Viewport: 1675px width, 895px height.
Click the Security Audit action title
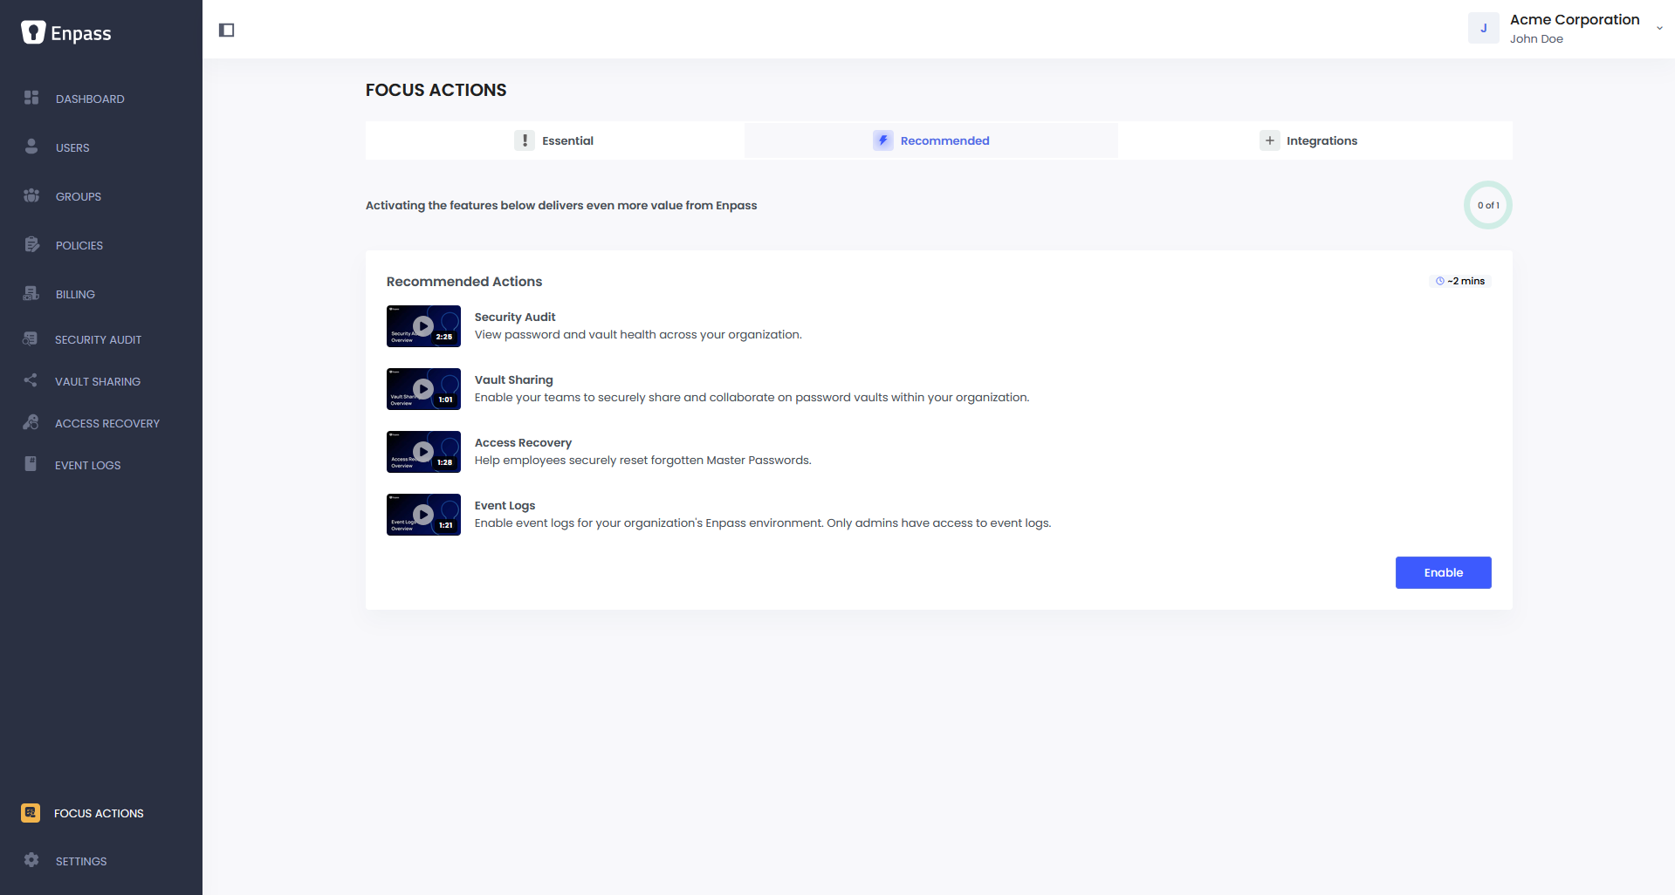pos(515,317)
